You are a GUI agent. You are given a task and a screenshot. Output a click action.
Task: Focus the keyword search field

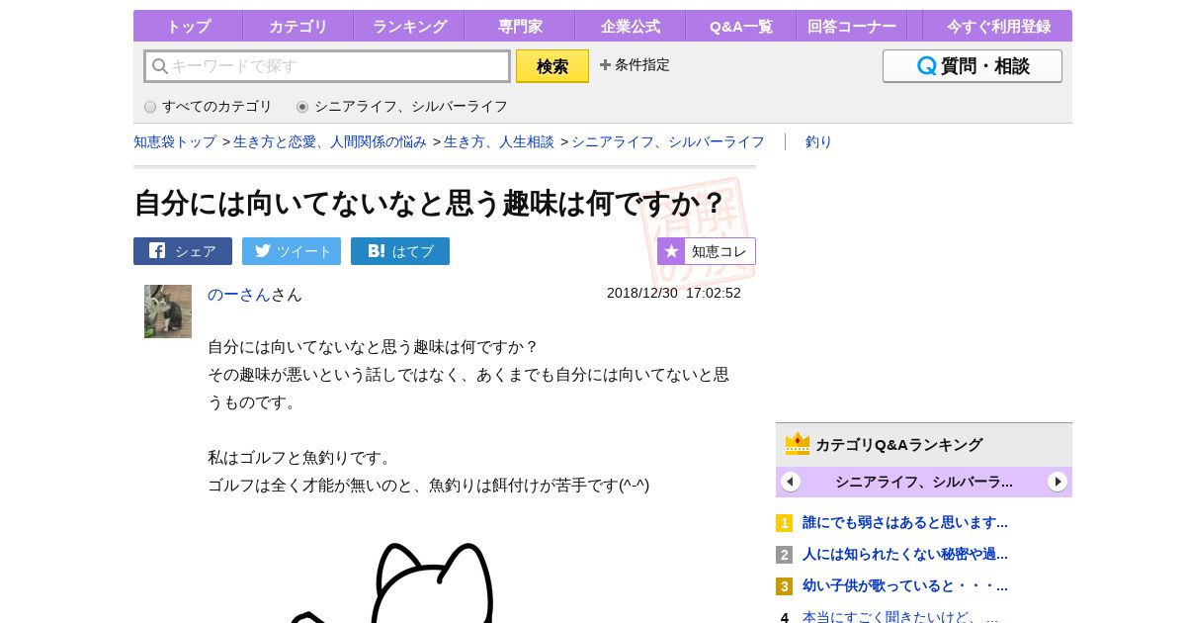click(327, 66)
